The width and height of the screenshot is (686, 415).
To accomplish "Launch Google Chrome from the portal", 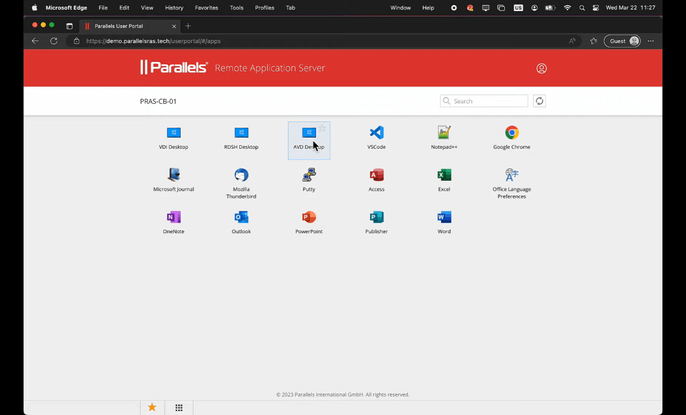I will click(511, 133).
